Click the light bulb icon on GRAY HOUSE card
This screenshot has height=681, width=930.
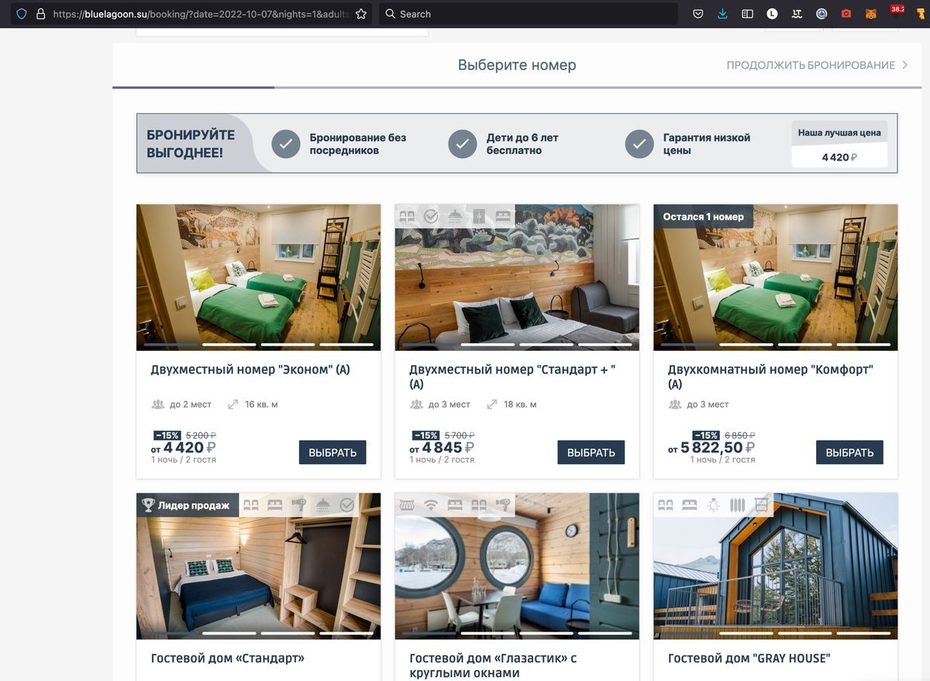713,505
